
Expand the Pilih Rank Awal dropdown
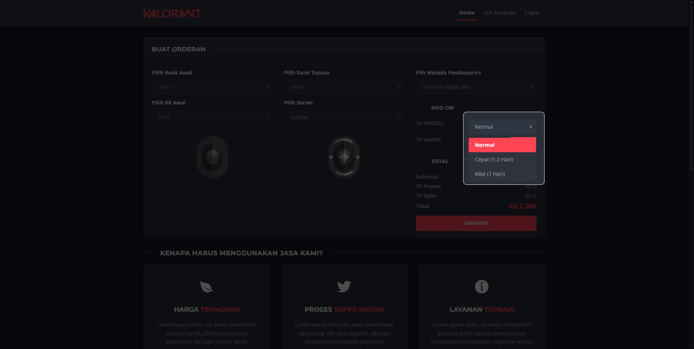tap(212, 87)
